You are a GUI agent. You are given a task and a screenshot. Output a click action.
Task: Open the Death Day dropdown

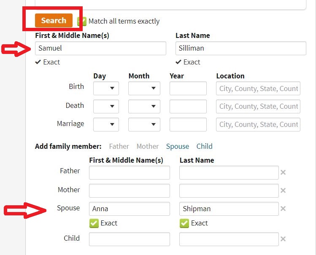click(x=106, y=106)
